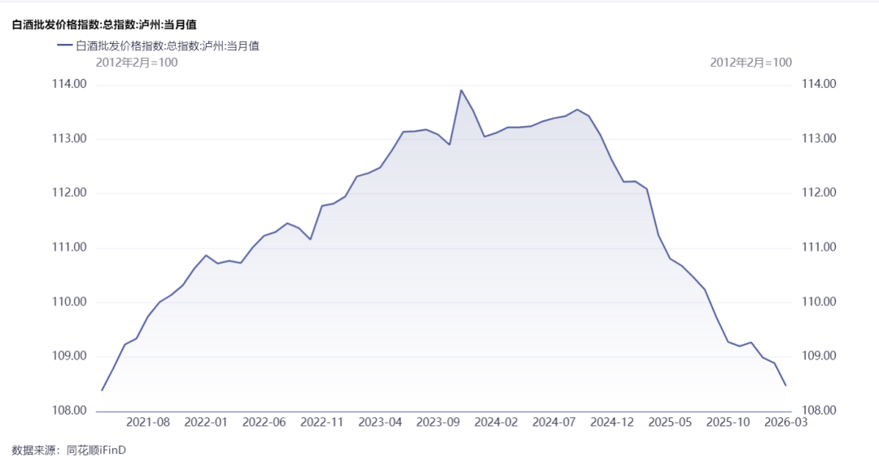Click the chart title 白酒批发价格指数:总指数:泸州:当月值
The image size is (879, 457).
tap(104, 24)
